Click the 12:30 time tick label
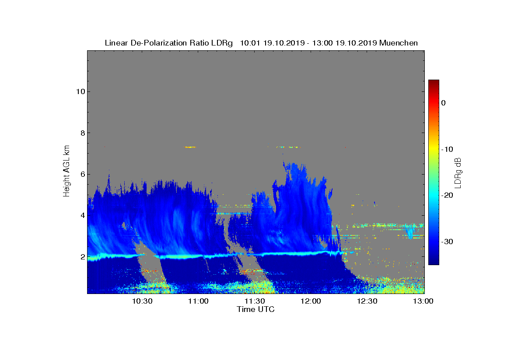Screen dimensions: 525x350 [367, 301]
